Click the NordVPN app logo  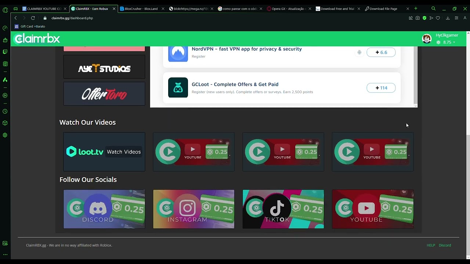(178, 52)
